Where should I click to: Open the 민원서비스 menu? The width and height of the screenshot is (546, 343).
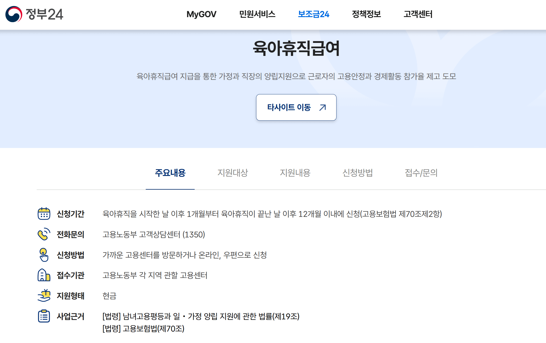[257, 14]
